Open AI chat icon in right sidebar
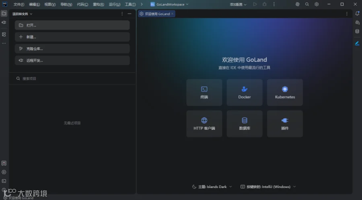 [357, 22]
